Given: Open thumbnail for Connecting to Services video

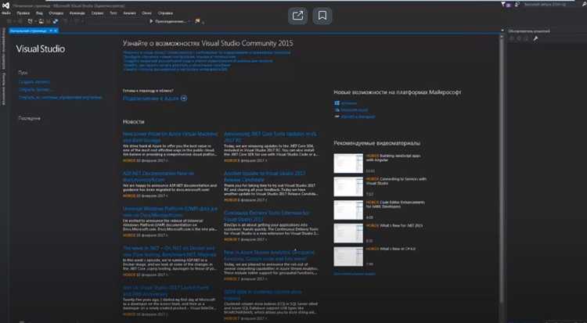Looking at the screenshot, I should coord(348,186).
